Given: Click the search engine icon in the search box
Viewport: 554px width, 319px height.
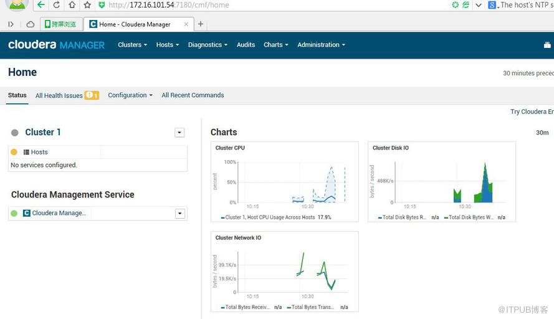Looking at the screenshot, I should tap(492, 5).
